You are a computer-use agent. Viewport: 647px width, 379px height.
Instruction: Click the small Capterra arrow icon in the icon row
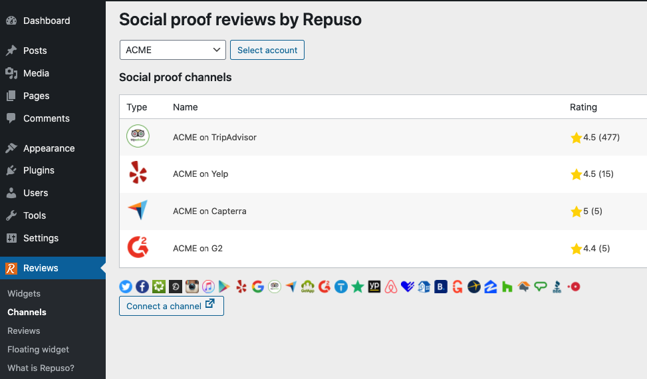pos(291,287)
